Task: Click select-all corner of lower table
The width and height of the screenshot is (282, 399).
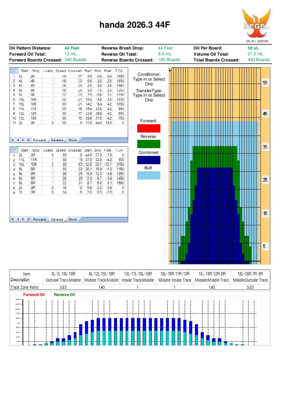Action: (14, 150)
